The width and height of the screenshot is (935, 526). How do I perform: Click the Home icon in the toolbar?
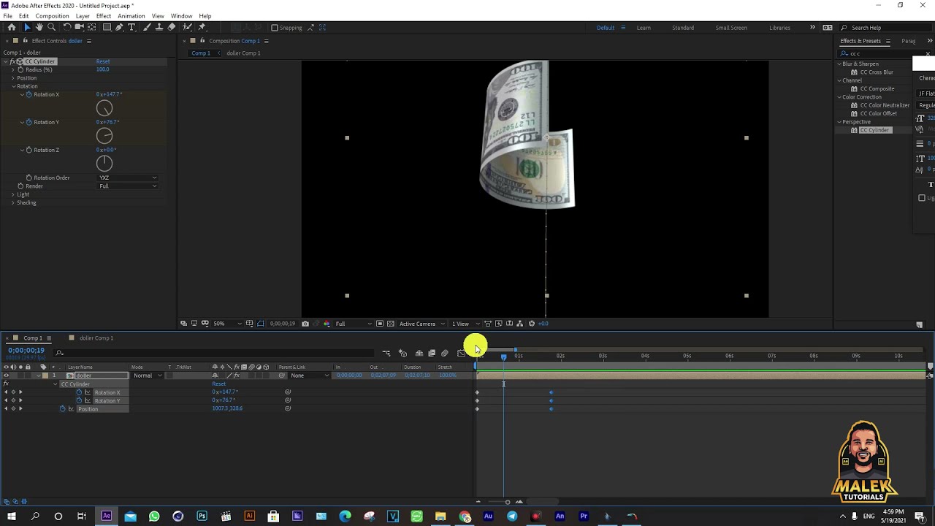click(x=12, y=28)
